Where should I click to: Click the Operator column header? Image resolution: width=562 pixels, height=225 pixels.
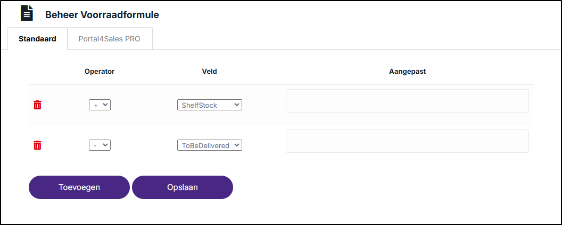tap(100, 72)
